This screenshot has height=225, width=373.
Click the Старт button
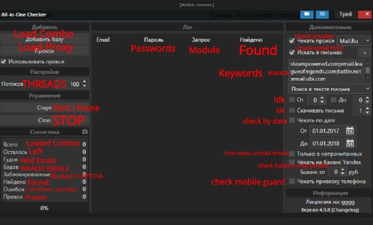[x=45, y=108]
